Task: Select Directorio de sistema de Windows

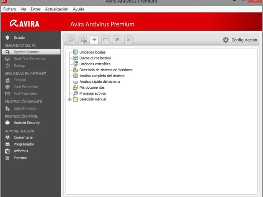Action: [106, 70]
